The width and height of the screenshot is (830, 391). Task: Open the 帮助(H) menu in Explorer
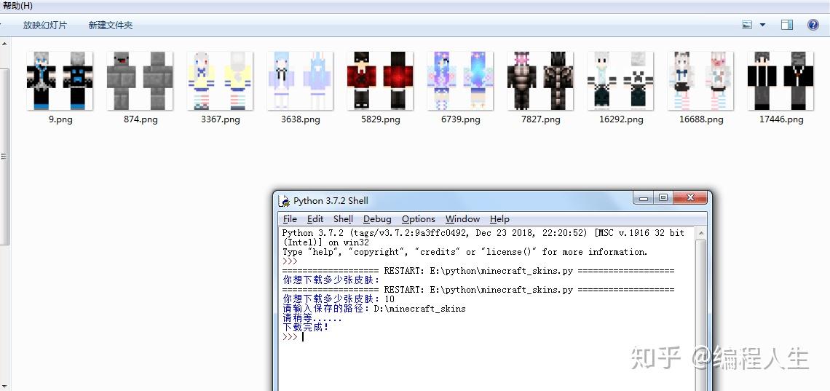[17, 5]
